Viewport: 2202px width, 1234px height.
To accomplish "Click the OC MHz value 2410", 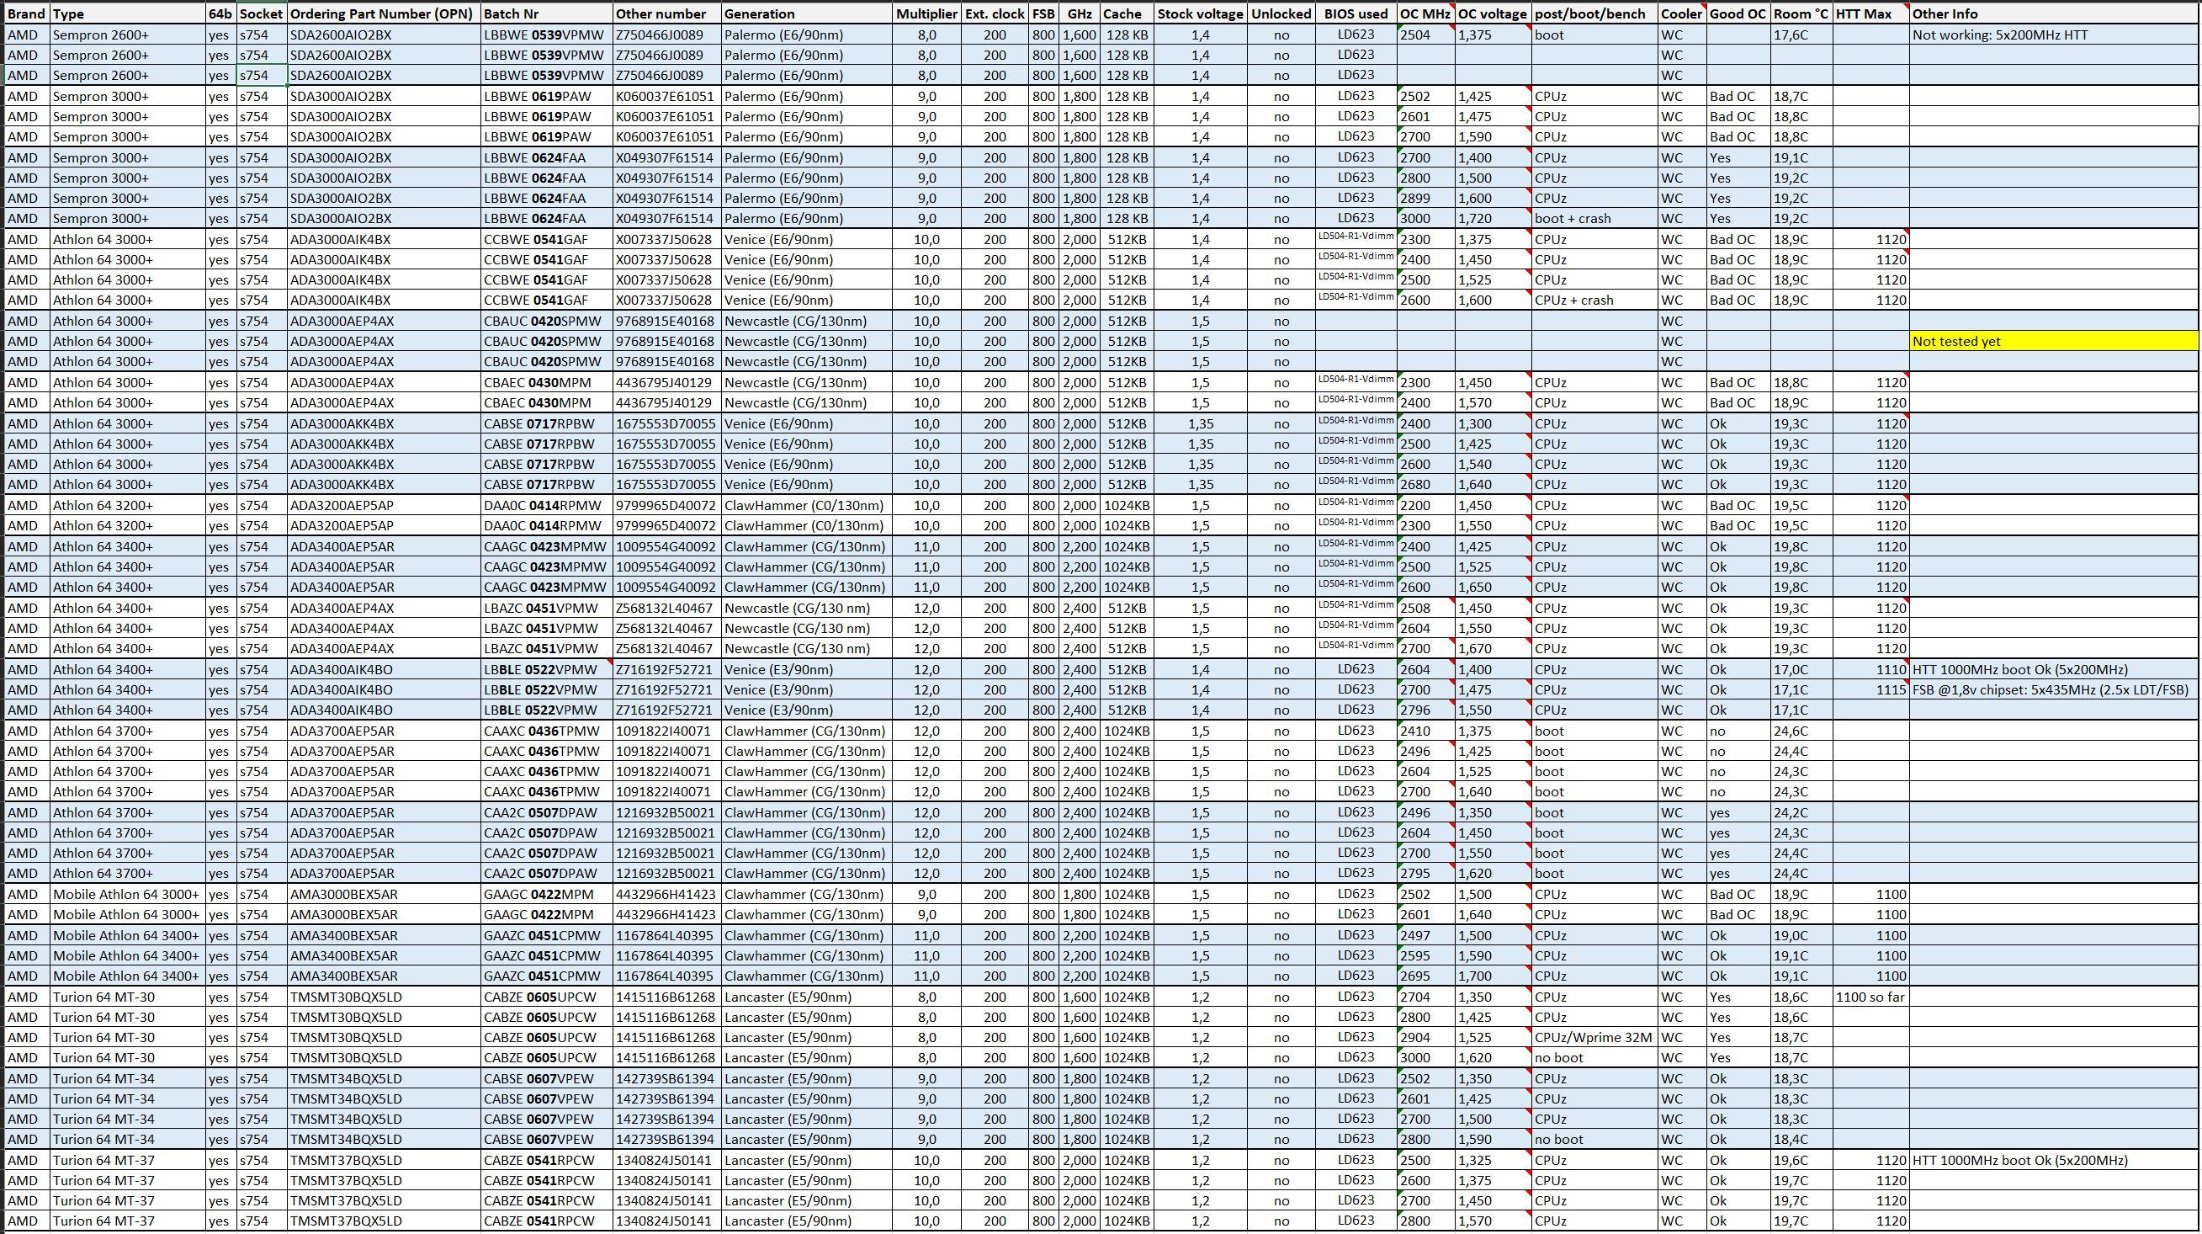I will pos(1426,731).
